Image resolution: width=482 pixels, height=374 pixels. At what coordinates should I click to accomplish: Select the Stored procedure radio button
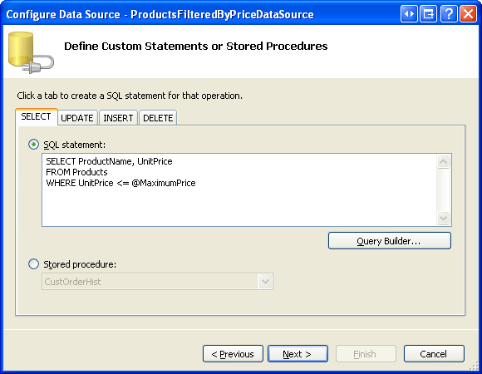33,264
